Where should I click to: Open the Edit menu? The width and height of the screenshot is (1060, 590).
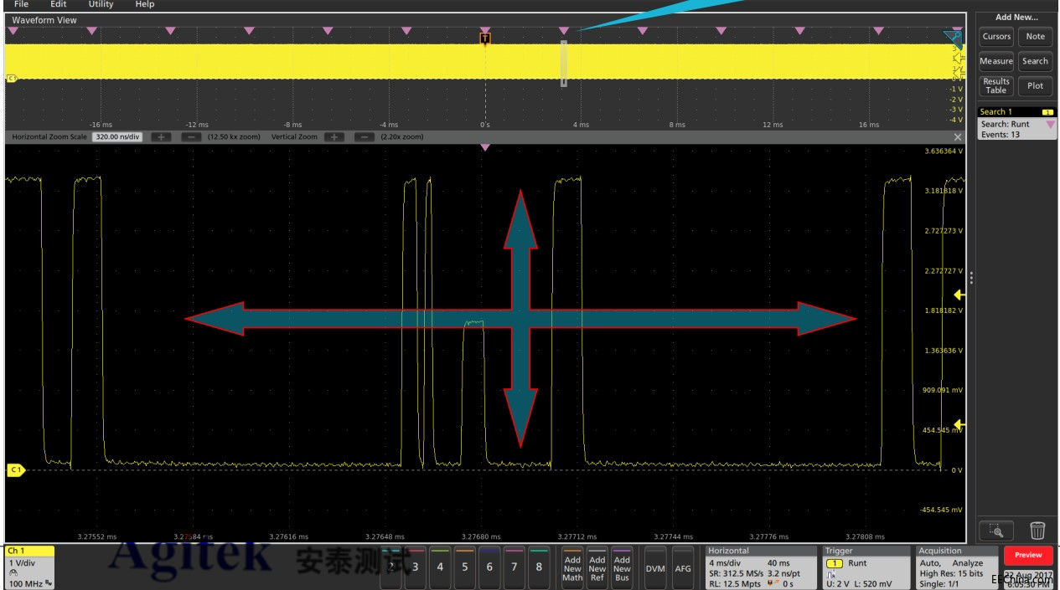click(x=58, y=4)
